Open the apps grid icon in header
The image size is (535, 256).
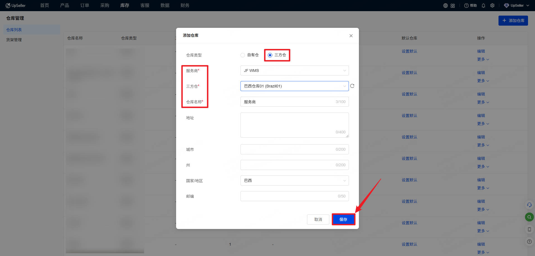453,6
